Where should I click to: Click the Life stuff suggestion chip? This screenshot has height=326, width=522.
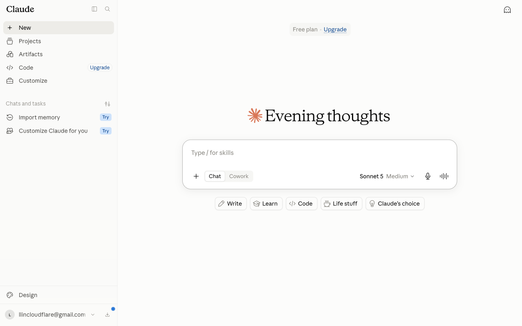[x=342, y=204]
